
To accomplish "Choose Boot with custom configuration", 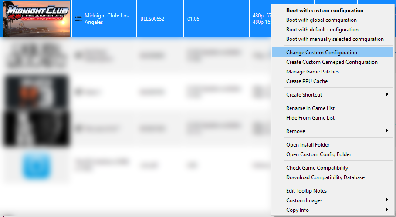I will click(x=325, y=10).
